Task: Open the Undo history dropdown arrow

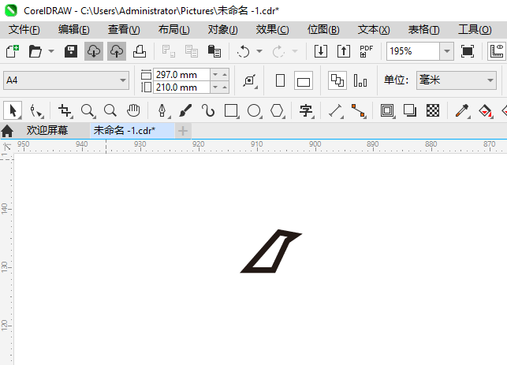Action: click(259, 51)
